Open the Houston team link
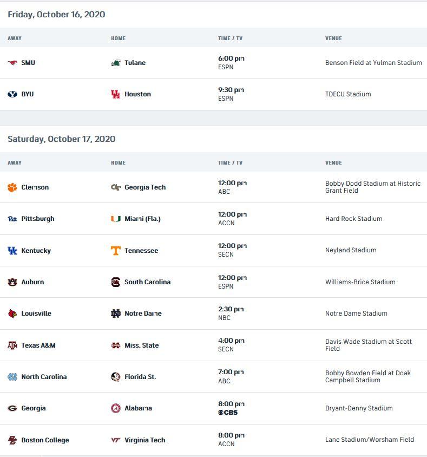This screenshot has height=457, width=427. point(137,94)
